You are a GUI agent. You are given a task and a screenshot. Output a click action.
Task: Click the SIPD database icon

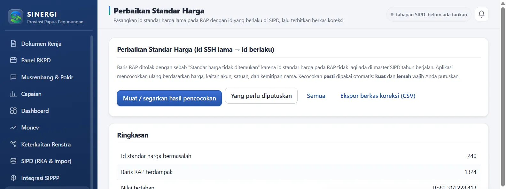point(13,161)
